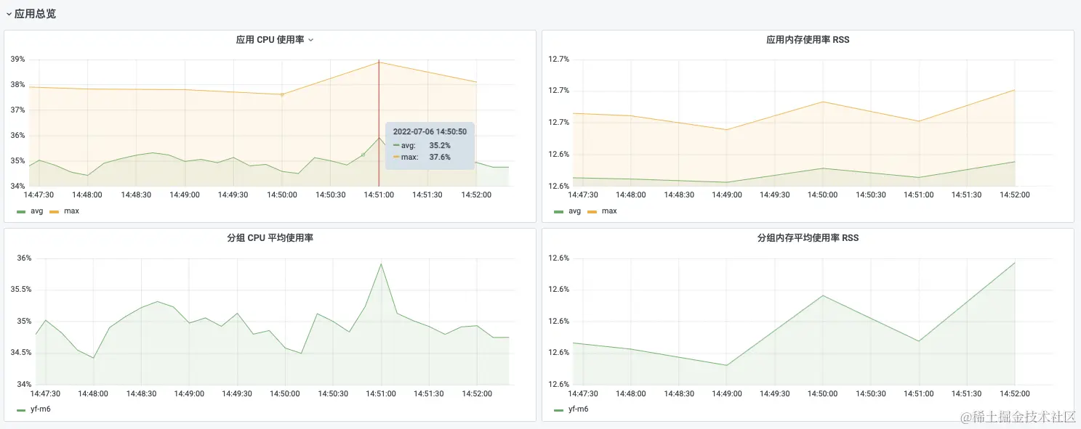Image resolution: width=1081 pixels, height=429 pixels.
Task: Click the tooltip avg value 35.2%
Action: [x=440, y=145]
